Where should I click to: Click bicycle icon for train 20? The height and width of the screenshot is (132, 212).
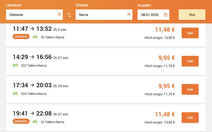[x=35, y=37]
